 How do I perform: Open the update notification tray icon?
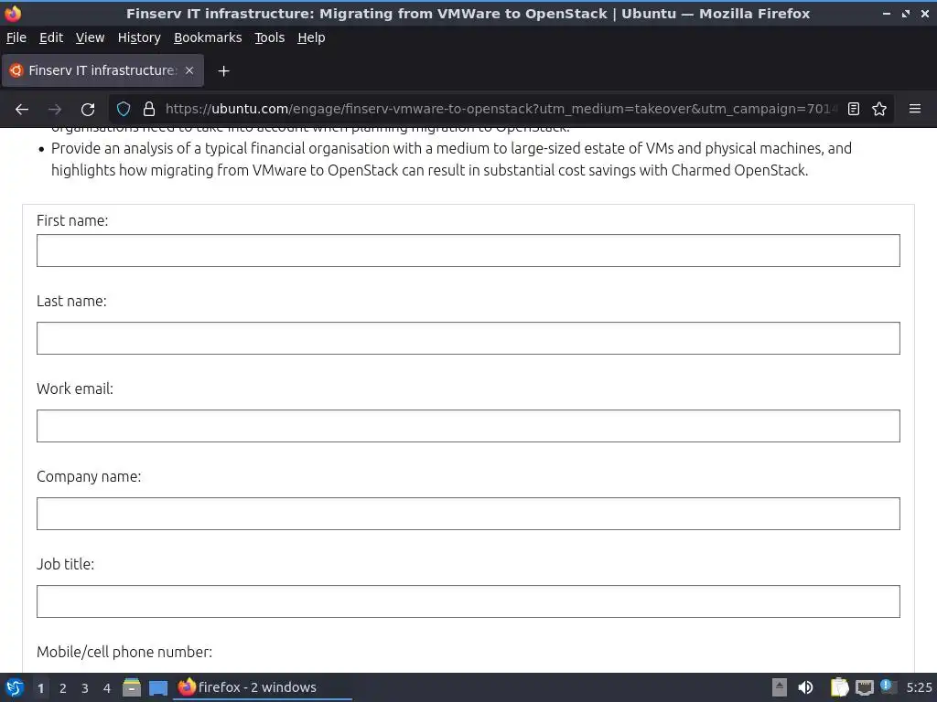[x=888, y=686]
